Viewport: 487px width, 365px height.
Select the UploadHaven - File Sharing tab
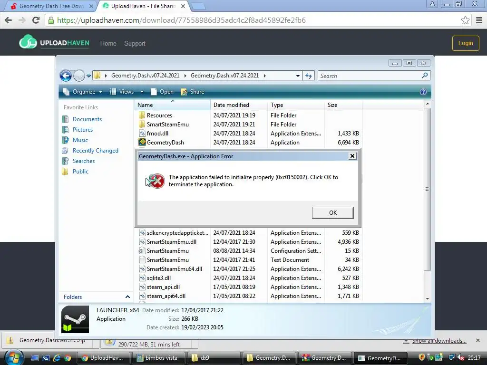coord(144,6)
